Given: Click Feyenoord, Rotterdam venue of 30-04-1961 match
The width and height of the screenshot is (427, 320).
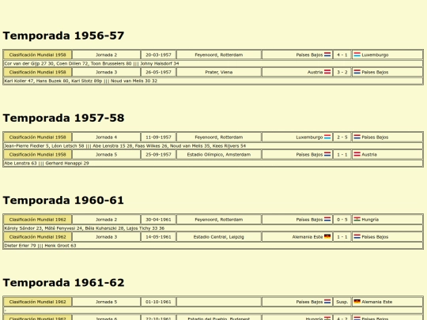Looking at the screenshot, I should [219, 220].
